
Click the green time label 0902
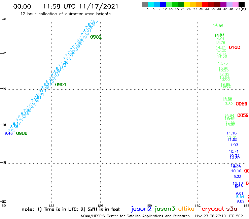tap(96, 37)
